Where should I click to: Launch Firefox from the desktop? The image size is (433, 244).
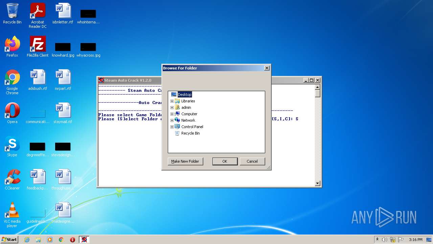pyautogui.click(x=12, y=47)
